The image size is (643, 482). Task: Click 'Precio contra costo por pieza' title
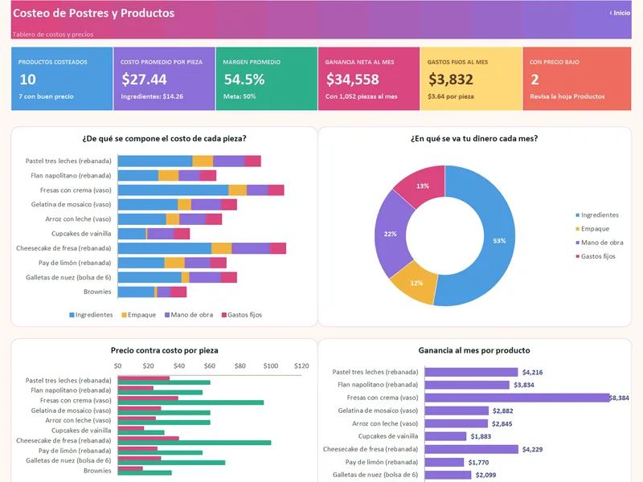pyautogui.click(x=164, y=350)
